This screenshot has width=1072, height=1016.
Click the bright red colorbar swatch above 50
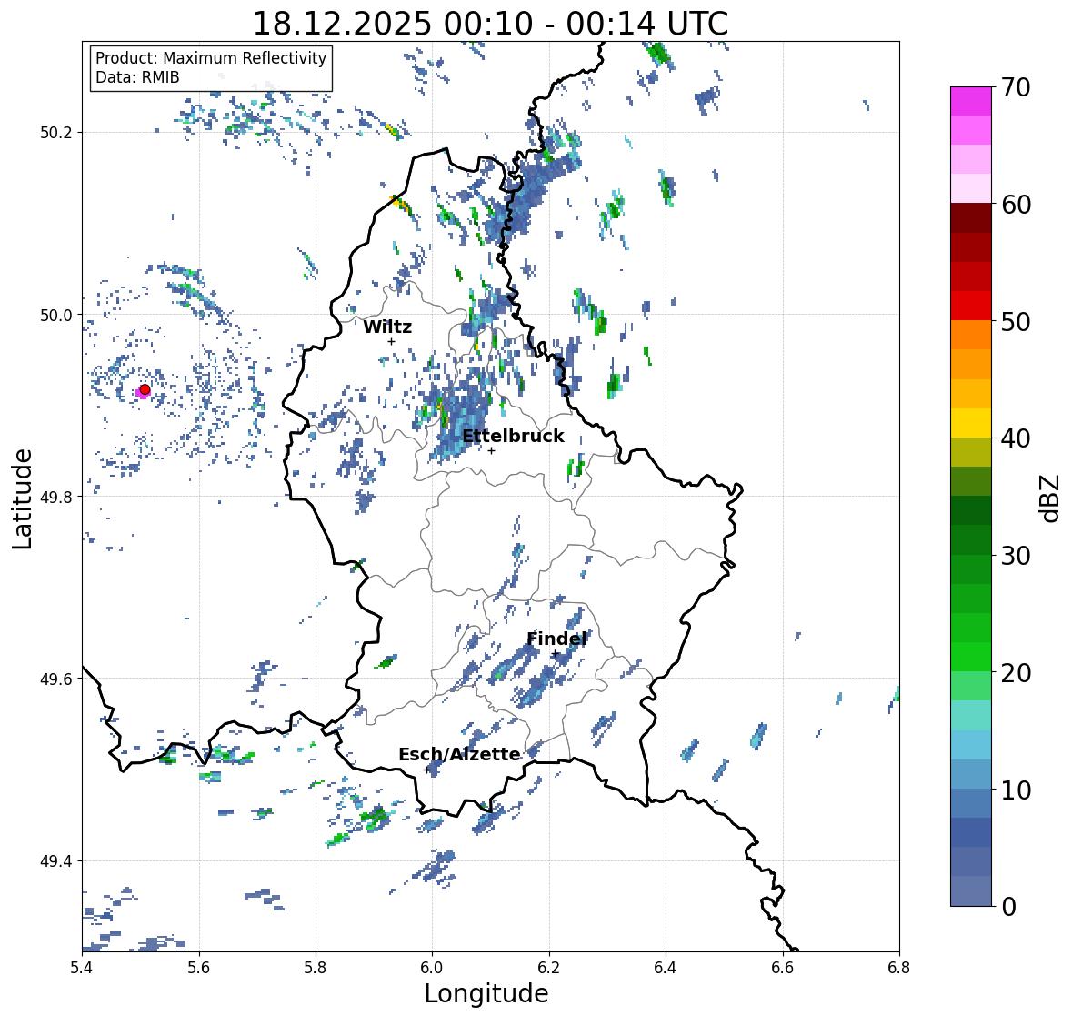pos(971,306)
